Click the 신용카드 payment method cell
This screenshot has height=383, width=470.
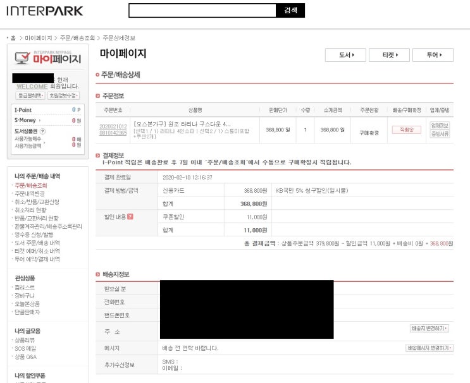pyautogui.click(x=173, y=190)
